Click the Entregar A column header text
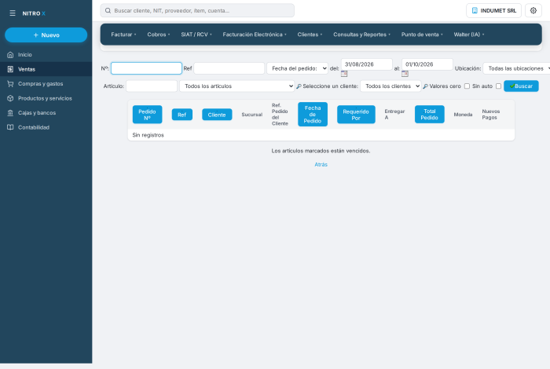550x369 pixels. click(x=394, y=115)
